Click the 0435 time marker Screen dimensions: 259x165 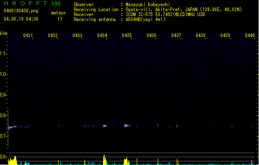(127, 35)
